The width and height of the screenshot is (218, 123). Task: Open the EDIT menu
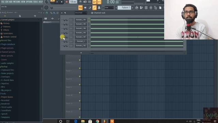pos(7,2)
